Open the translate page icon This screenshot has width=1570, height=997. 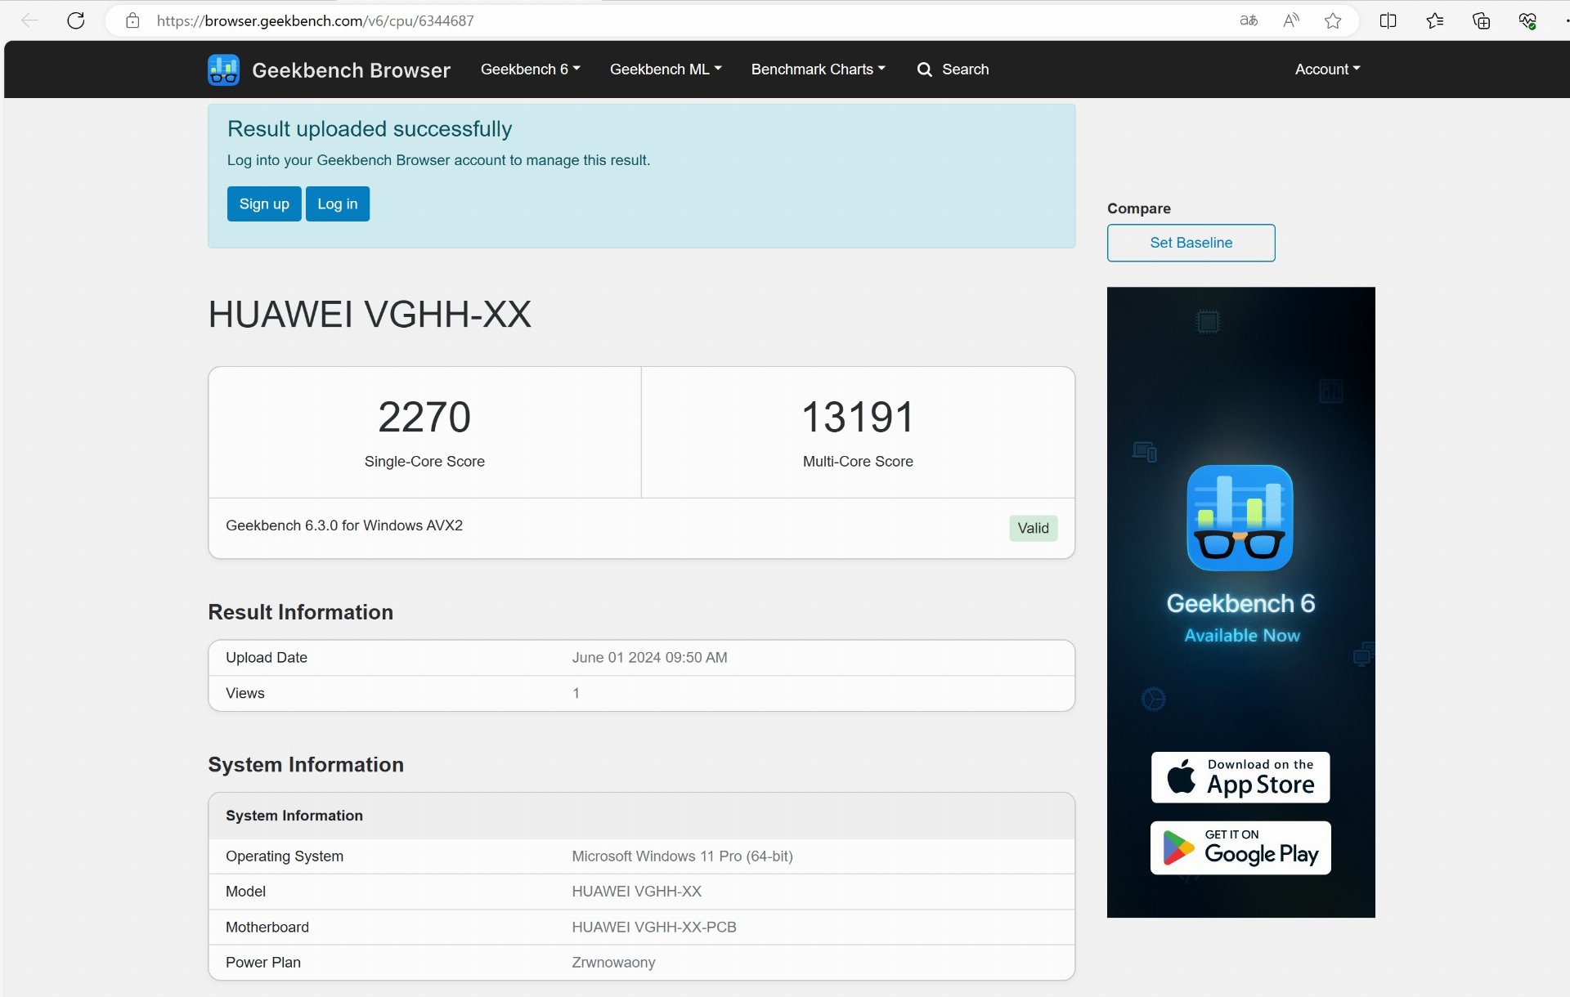tap(1249, 20)
